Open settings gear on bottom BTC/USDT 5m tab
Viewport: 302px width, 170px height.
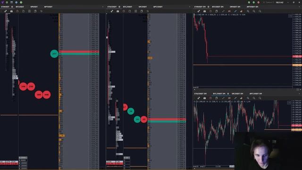(228, 93)
